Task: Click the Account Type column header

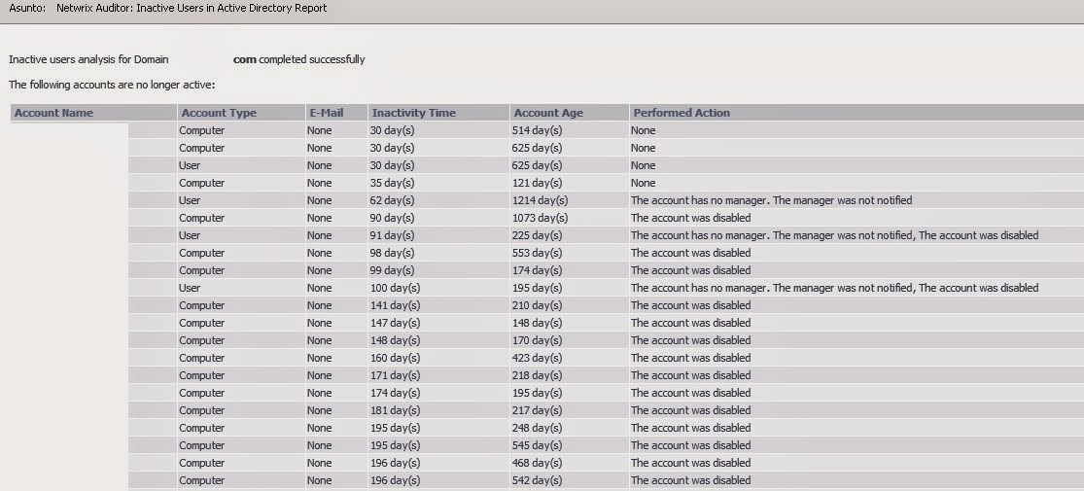Action: pos(219,113)
